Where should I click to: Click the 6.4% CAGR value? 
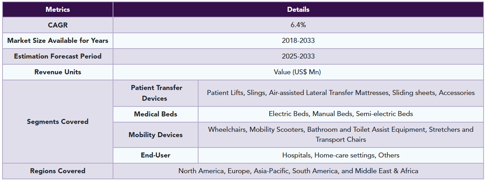pos(298,25)
